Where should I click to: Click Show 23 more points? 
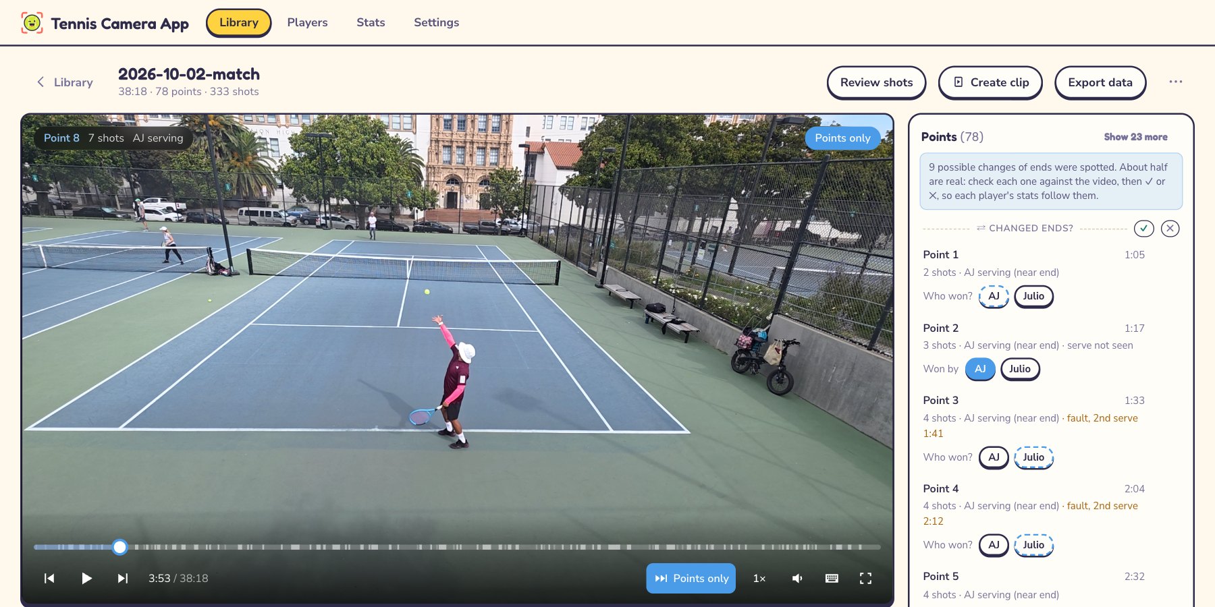1135,137
